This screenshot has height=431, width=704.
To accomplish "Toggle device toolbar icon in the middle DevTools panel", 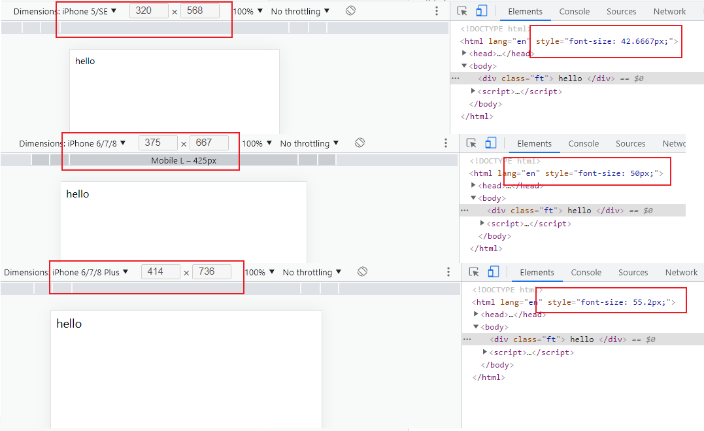I will click(x=491, y=143).
